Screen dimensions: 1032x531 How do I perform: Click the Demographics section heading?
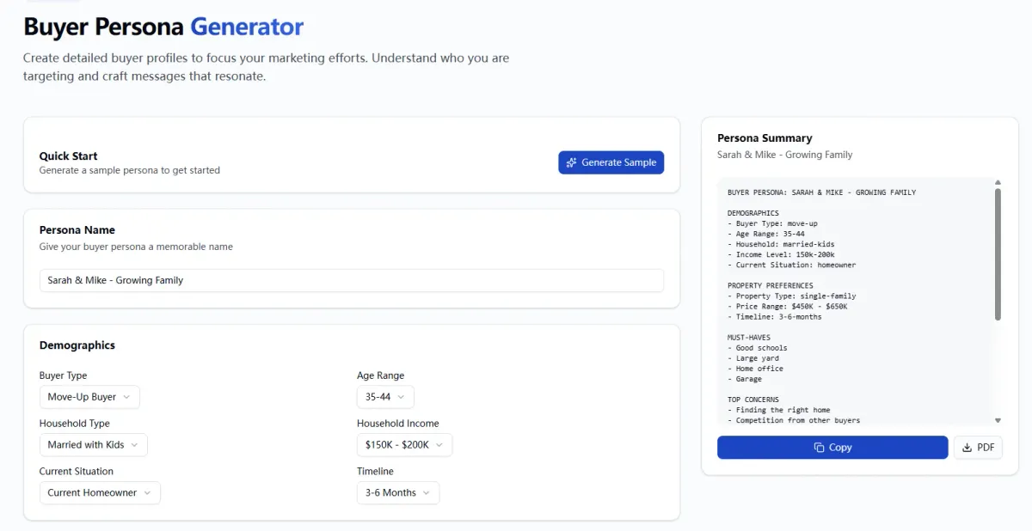point(77,345)
